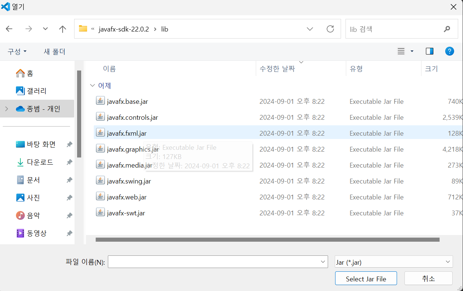463x291 pixels.
Task: Navigate up one level with parent folder arrow
Action: (62, 29)
